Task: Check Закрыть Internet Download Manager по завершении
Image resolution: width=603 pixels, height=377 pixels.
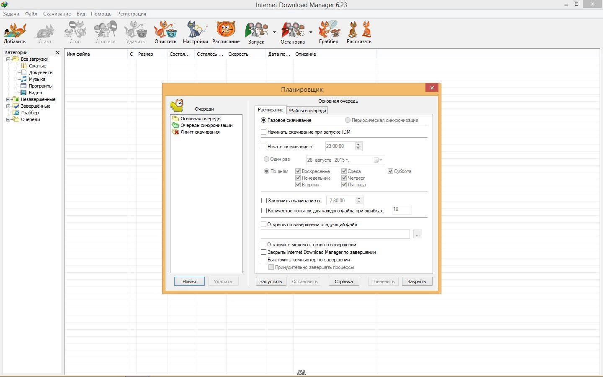Action: click(264, 252)
